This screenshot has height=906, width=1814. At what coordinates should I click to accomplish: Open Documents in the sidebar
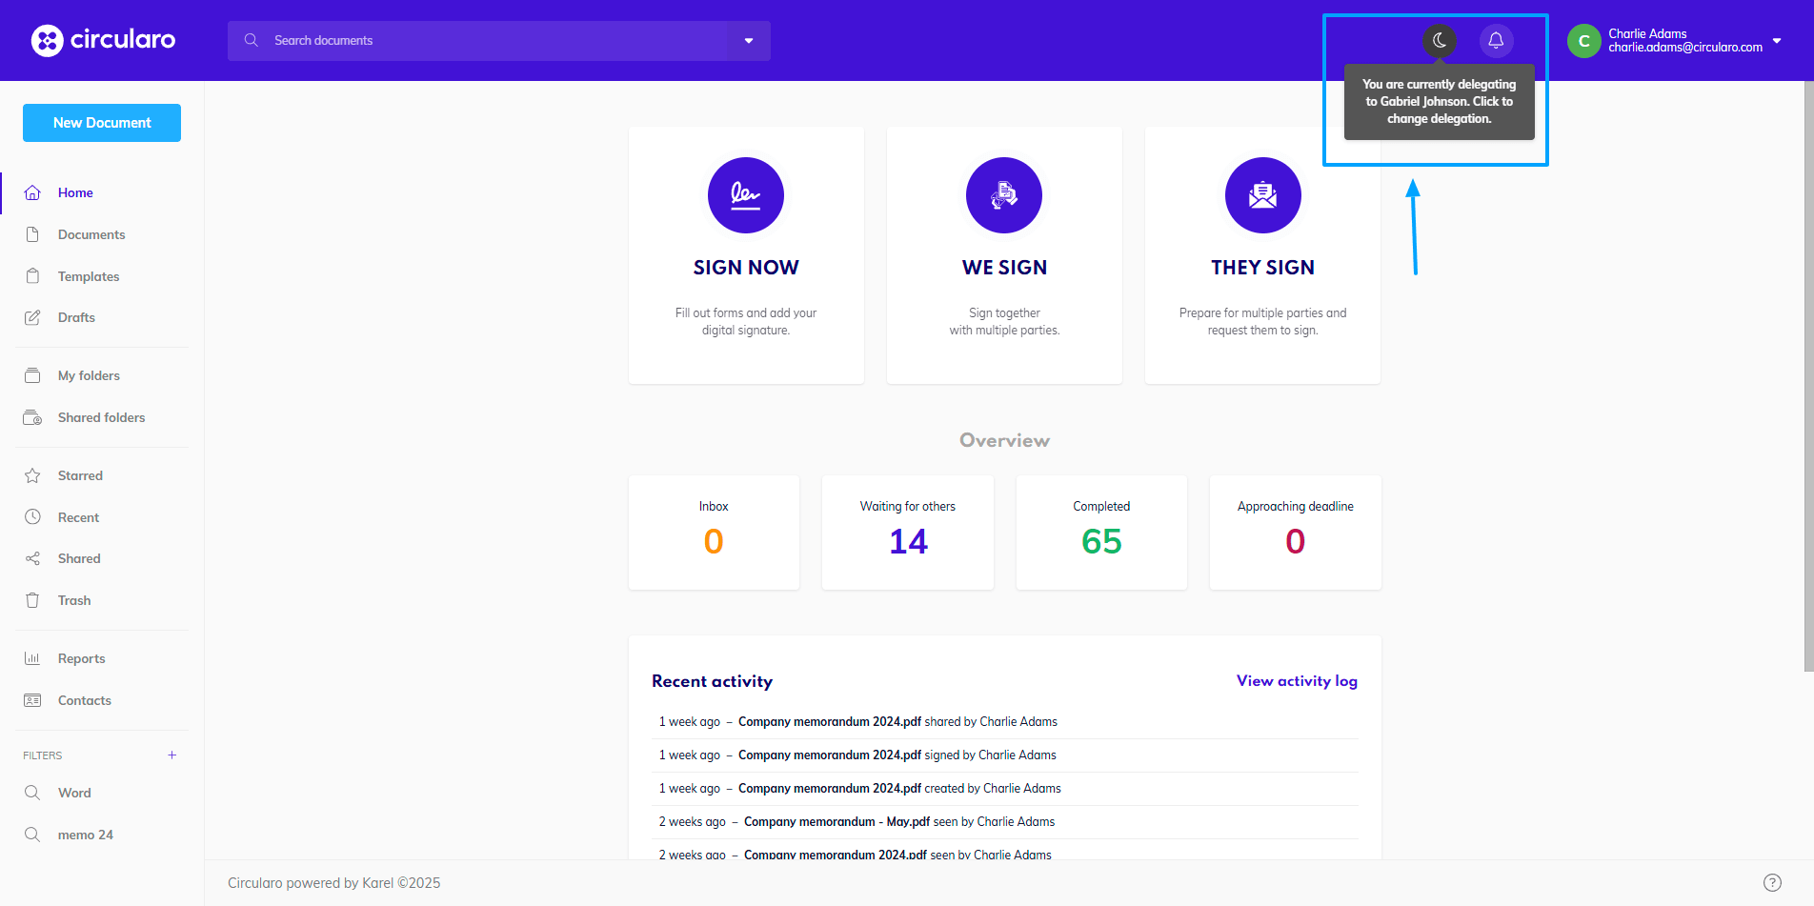91,234
